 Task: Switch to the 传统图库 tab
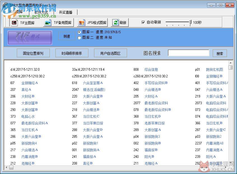[x=16, y=12]
